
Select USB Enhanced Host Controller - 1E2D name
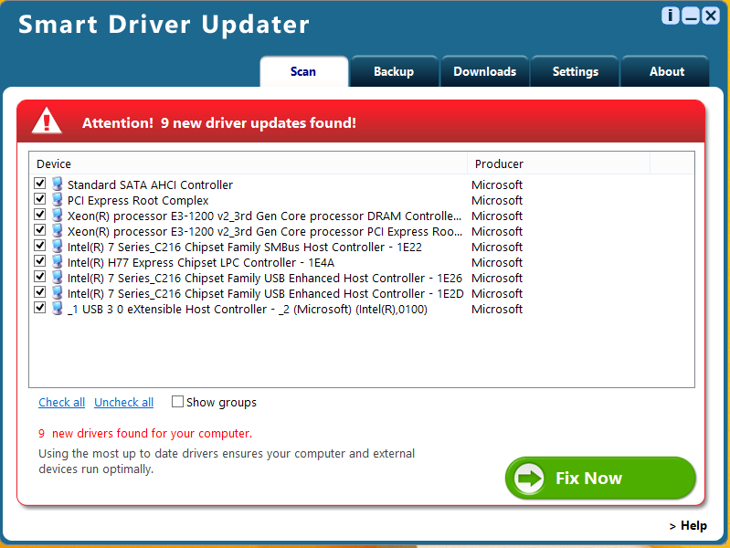[x=266, y=294]
